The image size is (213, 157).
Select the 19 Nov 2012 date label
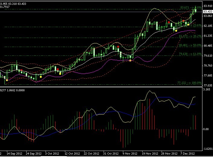pyautogui.click(x=150, y=153)
